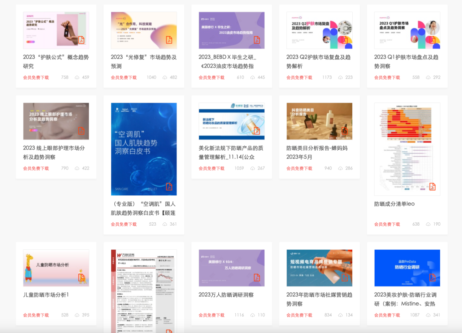Click PDF icon on "空调肌"白皮书 cover
The height and width of the screenshot is (333, 462).
coord(169,187)
